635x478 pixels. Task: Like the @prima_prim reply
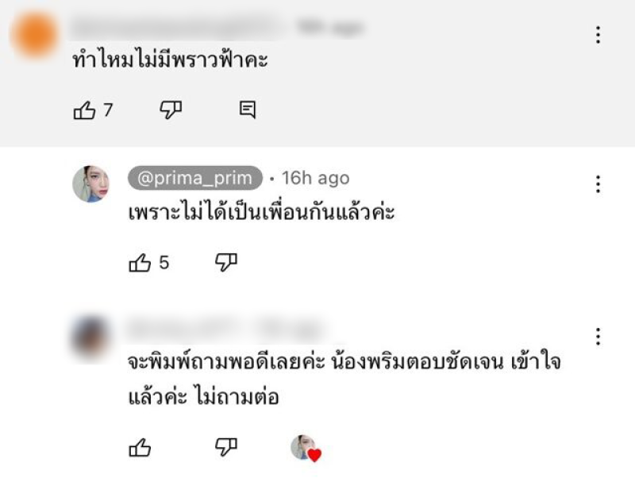point(140,264)
